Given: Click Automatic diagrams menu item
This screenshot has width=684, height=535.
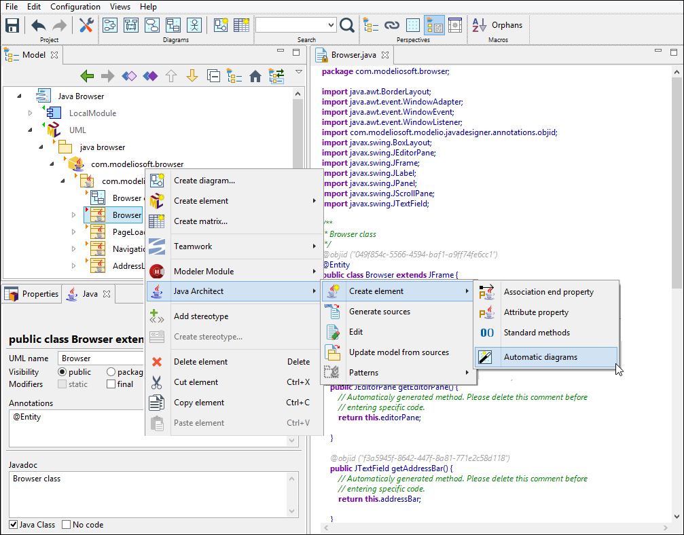Looking at the screenshot, I should tap(546, 357).
